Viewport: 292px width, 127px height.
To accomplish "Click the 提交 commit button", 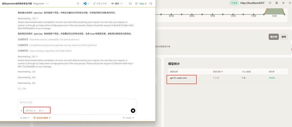I will (115, 3).
